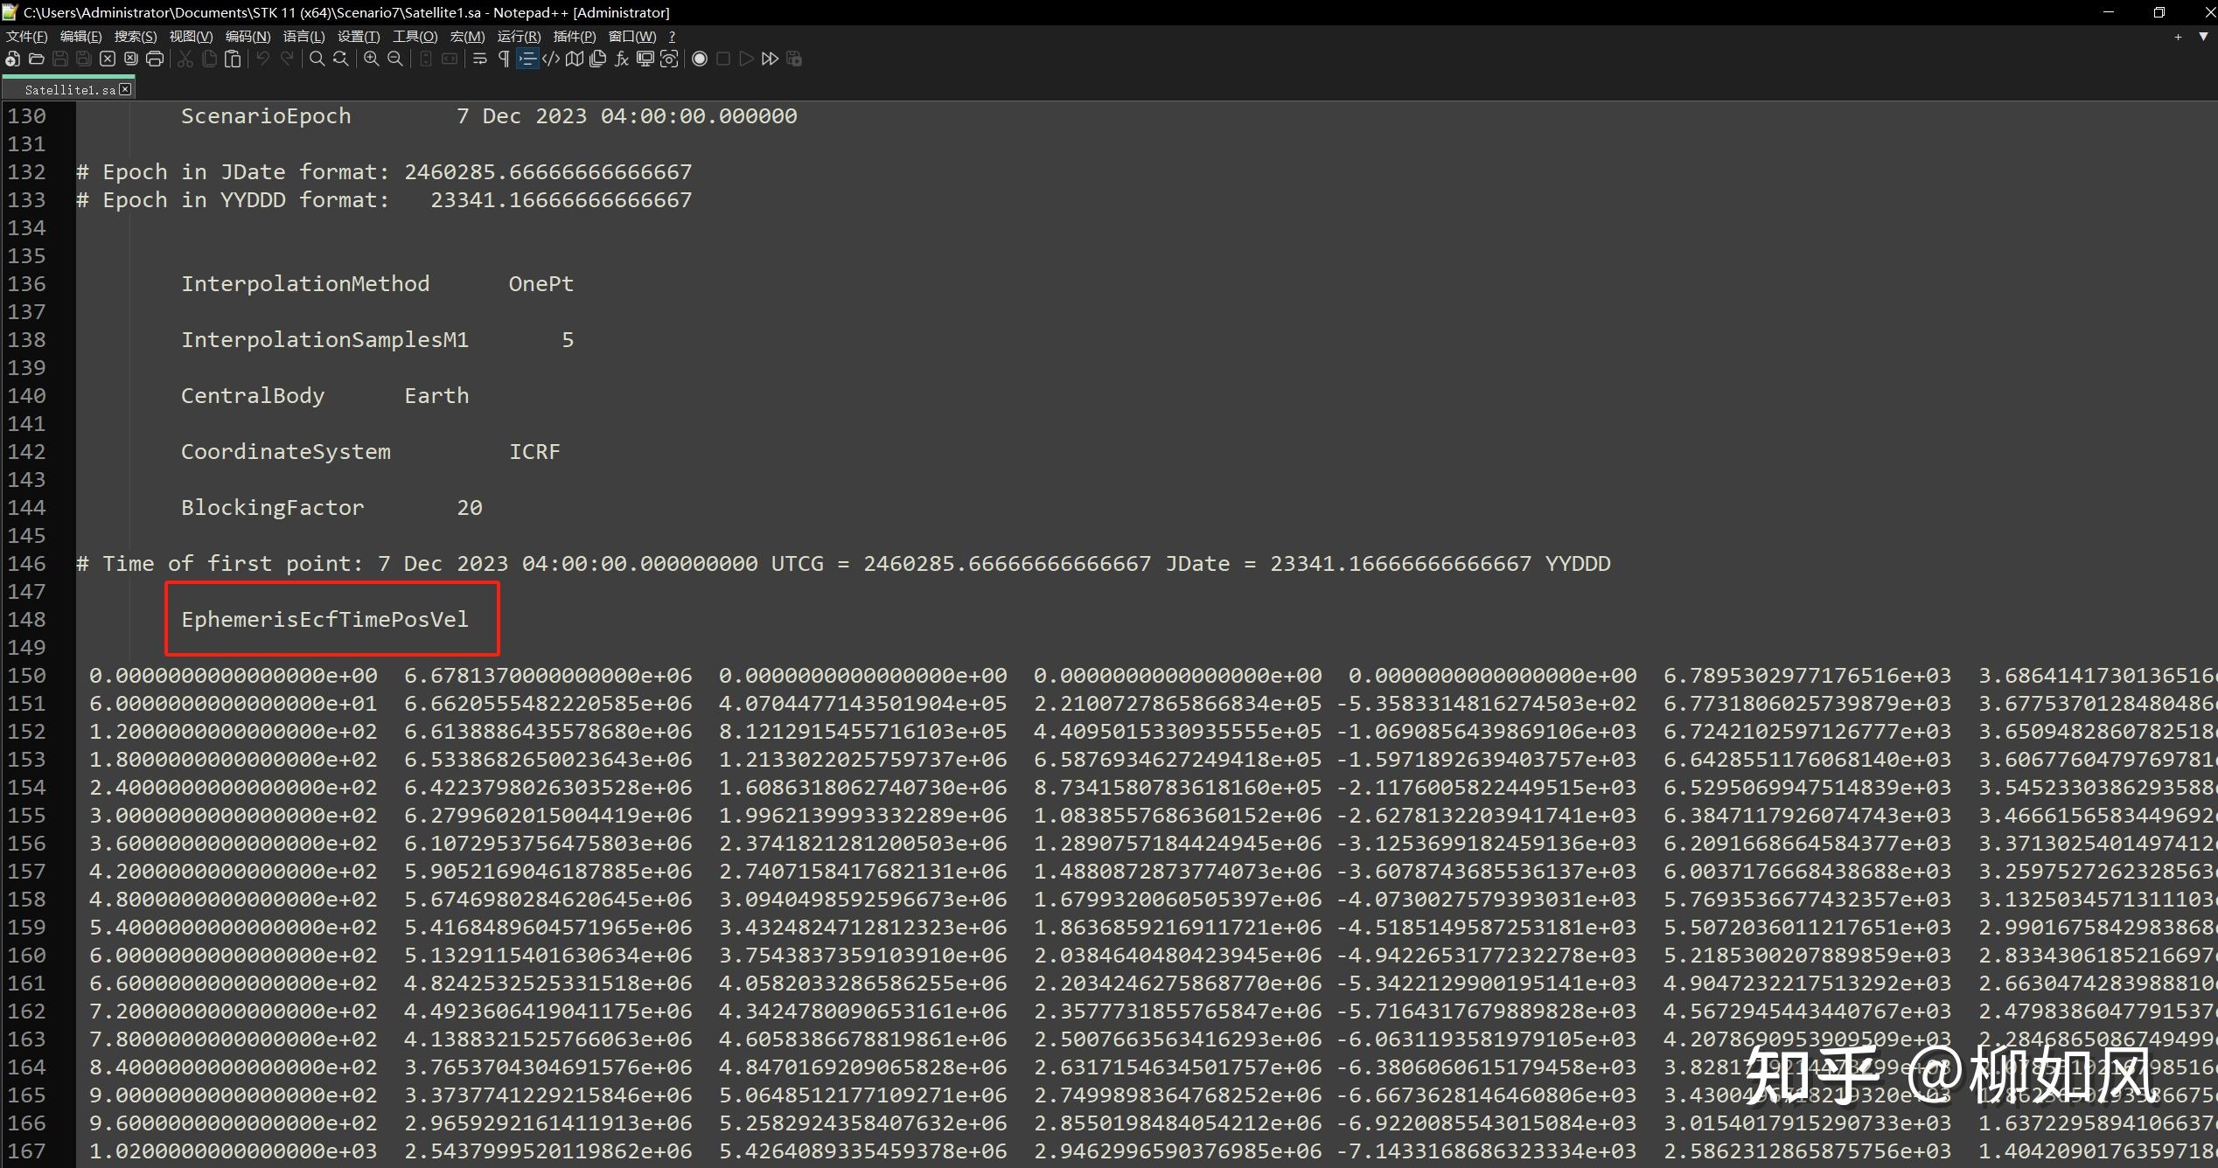Open the 文件(F) menu
The image size is (2218, 1168).
click(26, 36)
